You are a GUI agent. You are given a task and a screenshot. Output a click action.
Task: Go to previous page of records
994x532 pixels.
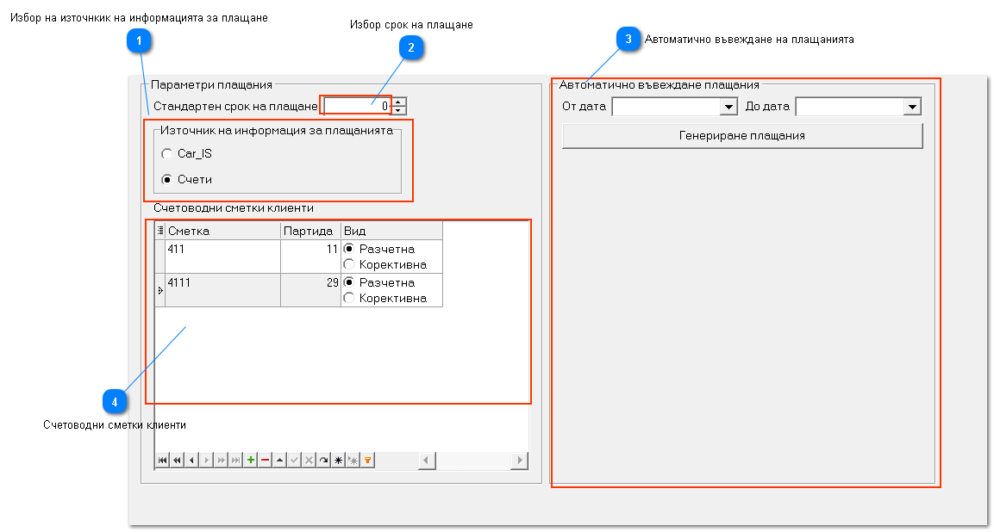tap(177, 461)
